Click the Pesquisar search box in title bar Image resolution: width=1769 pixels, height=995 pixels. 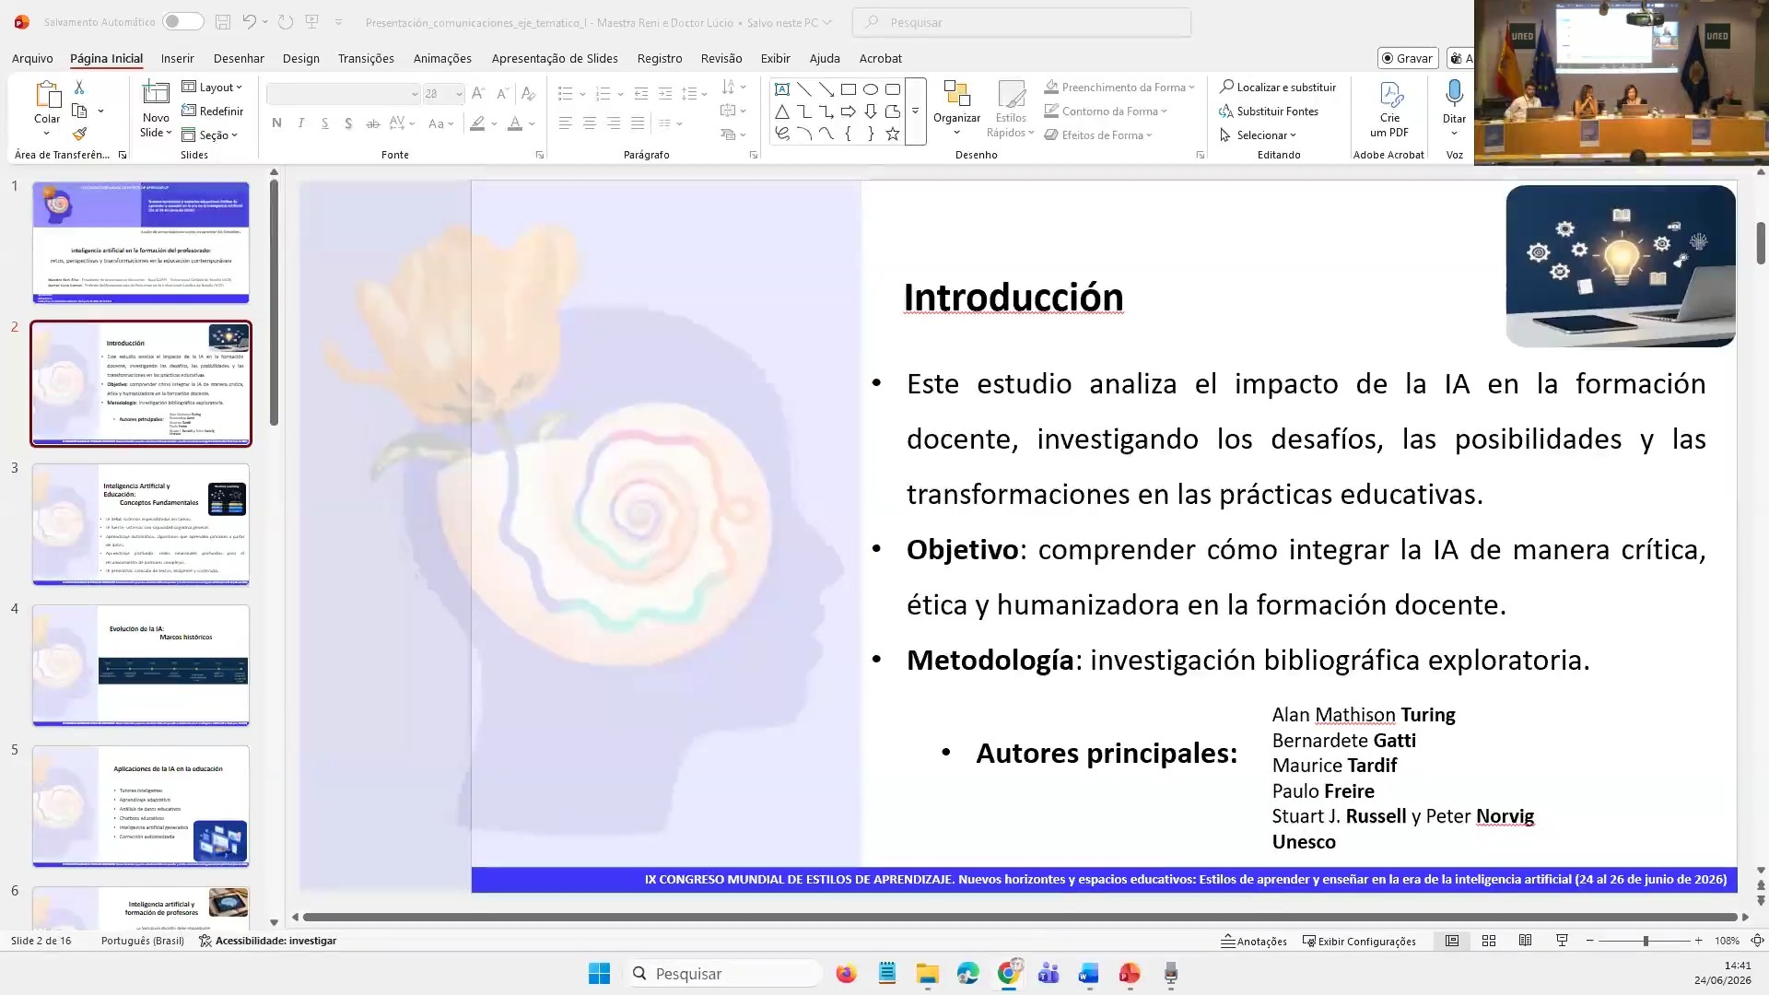click(1022, 22)
